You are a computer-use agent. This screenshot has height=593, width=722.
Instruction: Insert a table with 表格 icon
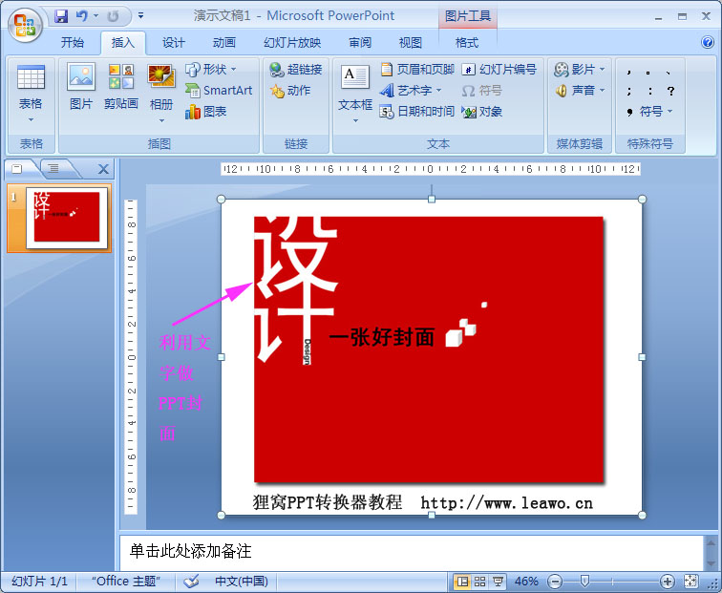(x=31, y=77)
